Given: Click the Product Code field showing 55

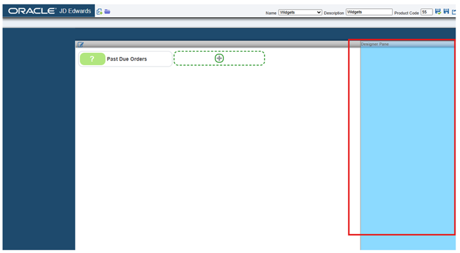Looking at the screenshot, I should (x=426, y=12).
